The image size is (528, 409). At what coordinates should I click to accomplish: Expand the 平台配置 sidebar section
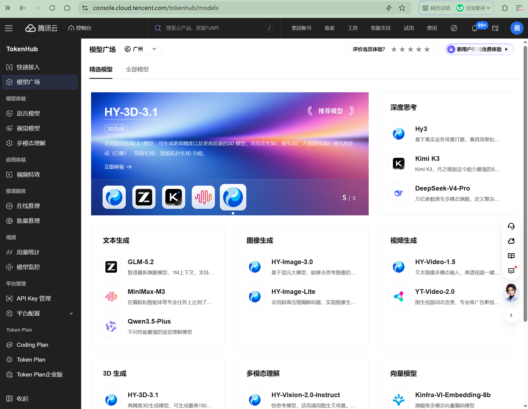(40, 313)
